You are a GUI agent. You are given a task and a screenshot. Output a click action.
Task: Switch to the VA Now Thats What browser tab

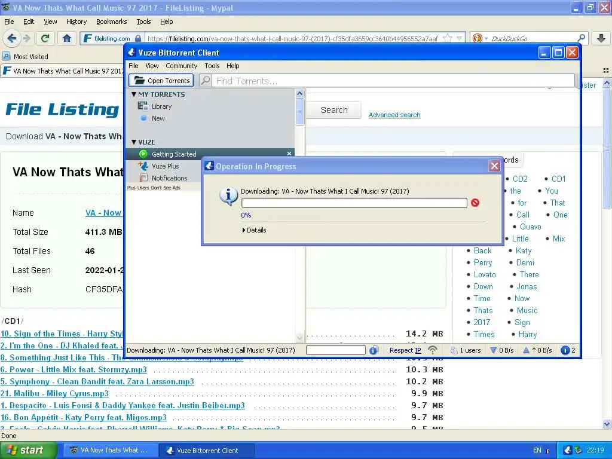[62, 71]
